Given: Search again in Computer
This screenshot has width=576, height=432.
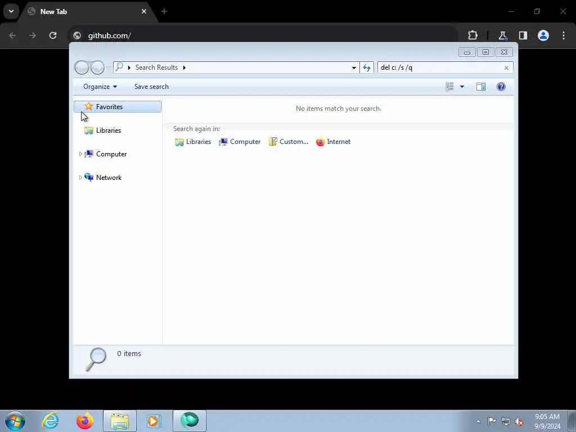Looking at the screenshot, I should [x=240, y=142].
